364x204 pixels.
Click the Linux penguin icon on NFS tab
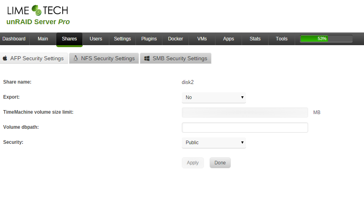pos(75,58)
